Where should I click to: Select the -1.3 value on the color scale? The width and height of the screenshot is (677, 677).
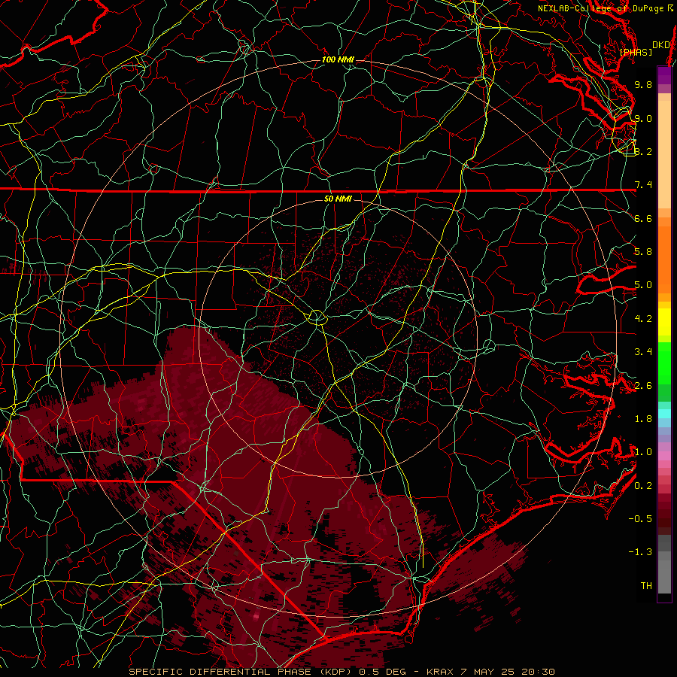[x=640, y=552]
